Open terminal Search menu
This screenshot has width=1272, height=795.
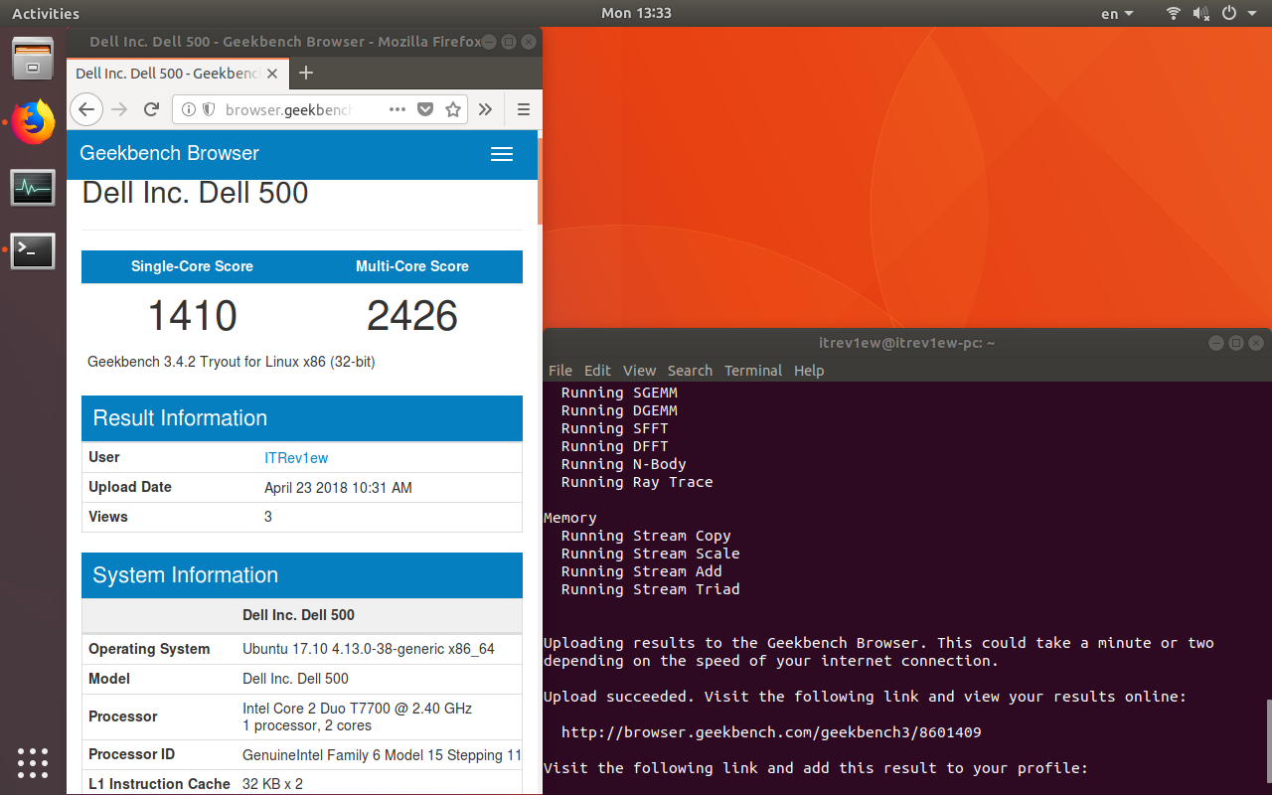[x=690, y=370]
